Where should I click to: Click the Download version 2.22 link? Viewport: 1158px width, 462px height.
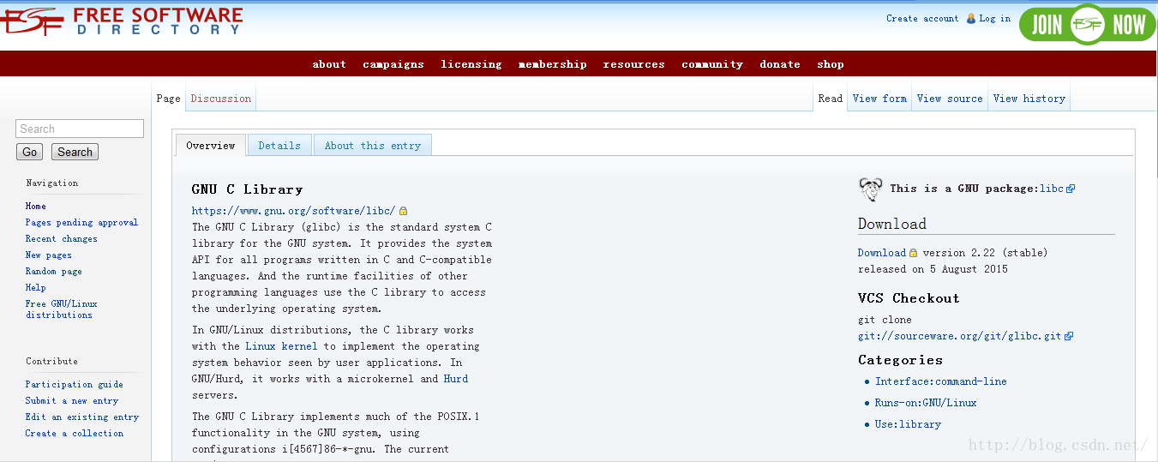point(882,253)
